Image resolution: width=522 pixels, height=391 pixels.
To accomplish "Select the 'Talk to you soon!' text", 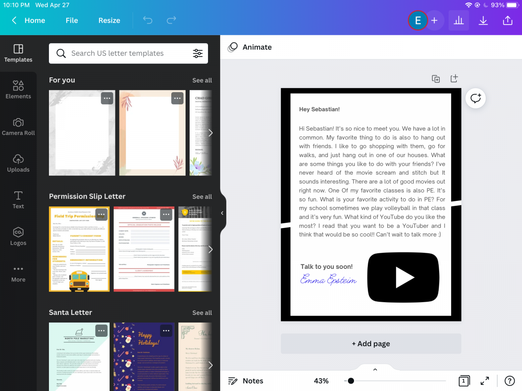I will (327, 267).
